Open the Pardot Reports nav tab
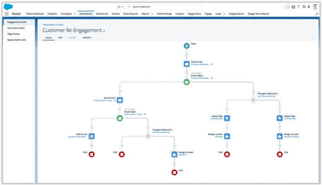This screenshot has height=185, width=322. pos(131,14)
